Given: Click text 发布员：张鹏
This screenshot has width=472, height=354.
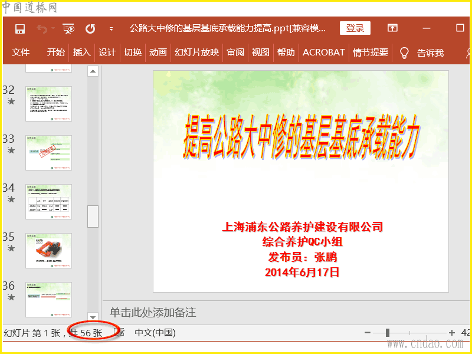Looking at the screenshot, I should (x=302, y=257).
